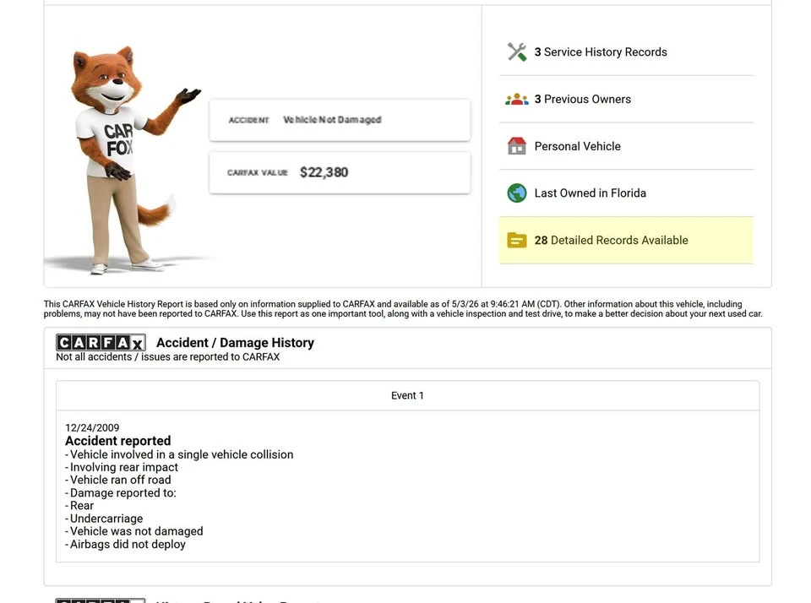Click the yellow Detailed Records folder icon
This screenshot has width=811, height=603.
tap(517, 241)
